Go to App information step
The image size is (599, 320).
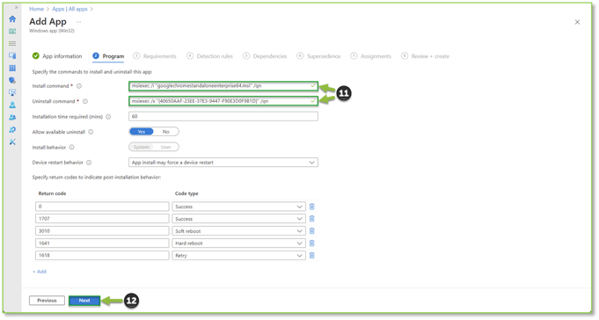pos(57,56)
